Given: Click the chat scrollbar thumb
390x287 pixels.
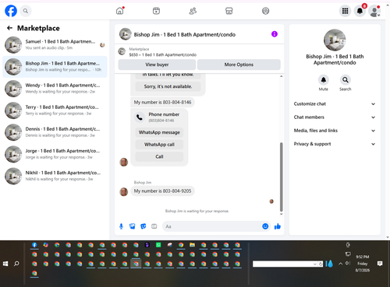Looking at the screenshot, I should tap(281, 177).
